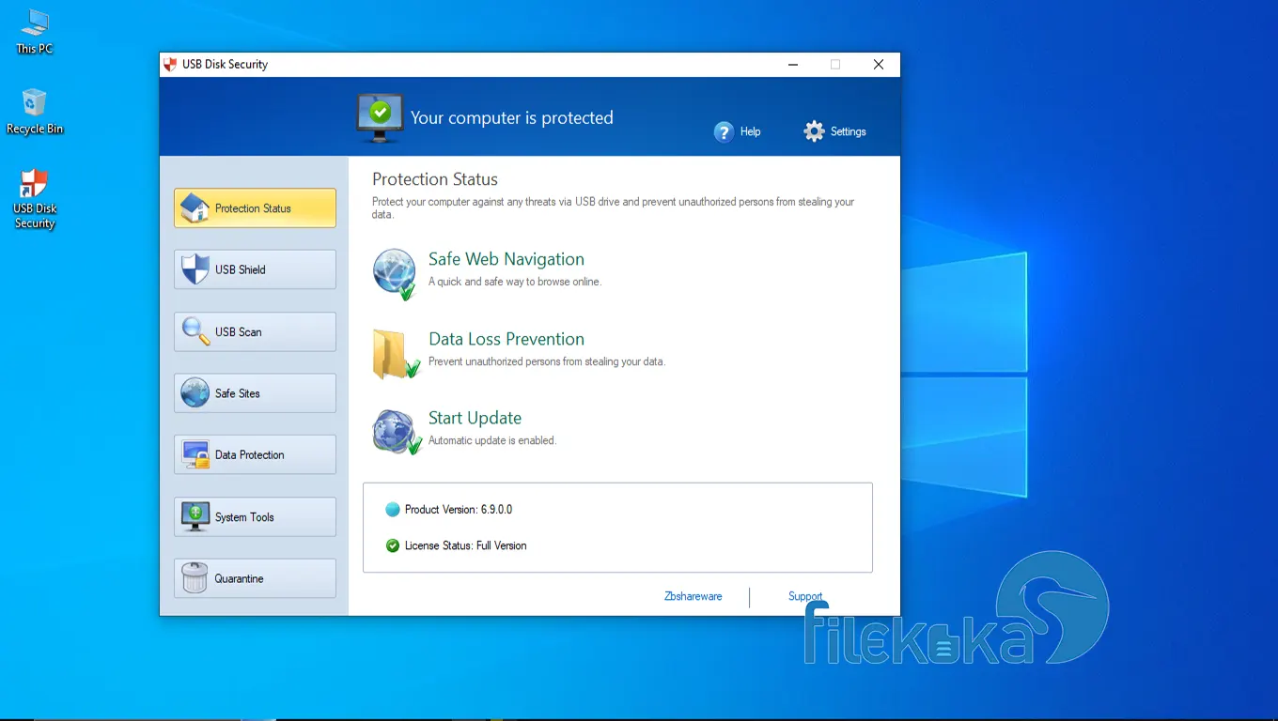Image resolution: width=1278 pixels, height=721 pixels.
Task: Select the System Tools section
Action: tap(255, 516)
